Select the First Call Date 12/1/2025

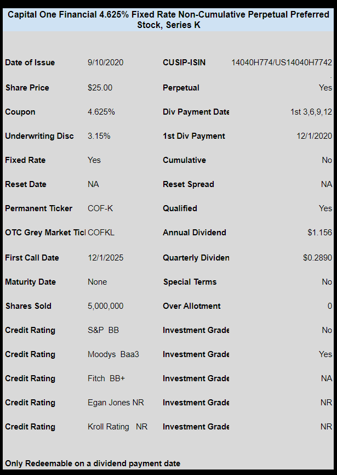[x=106, y=258]
